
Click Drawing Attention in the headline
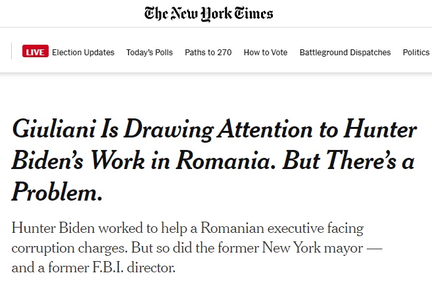pyautogui.click(x=218, y=130)
